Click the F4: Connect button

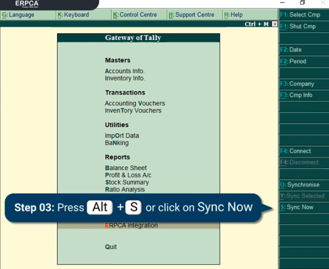[304, 151]
